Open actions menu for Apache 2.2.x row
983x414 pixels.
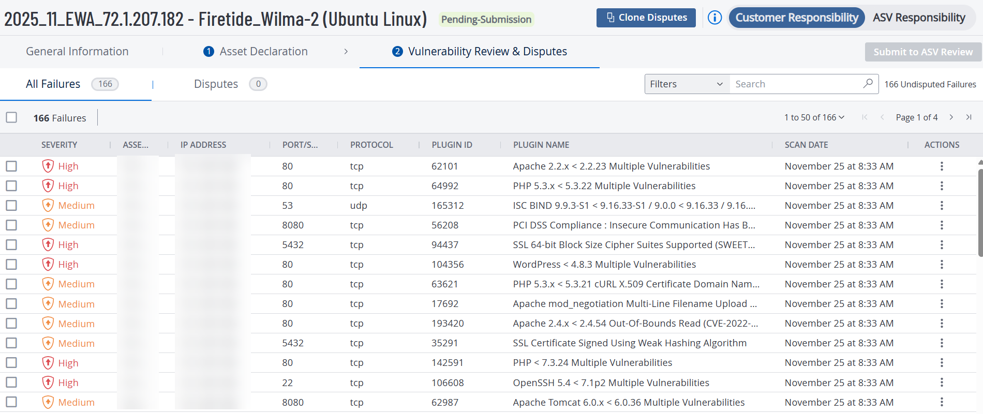click(x=942, y=166)
